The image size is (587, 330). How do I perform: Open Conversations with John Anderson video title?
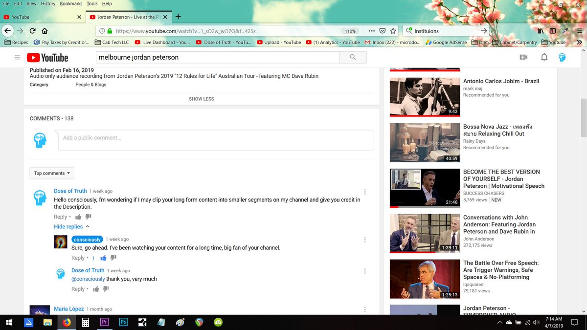pos(499,224)
